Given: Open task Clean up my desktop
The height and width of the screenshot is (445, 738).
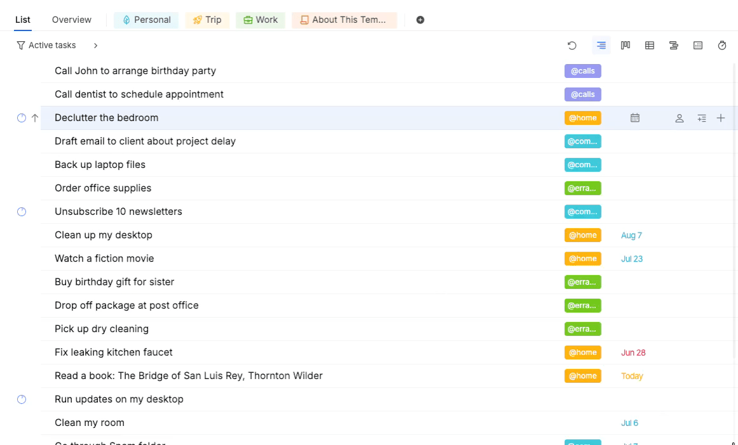Looking at the screenshot, I should 103,235.
